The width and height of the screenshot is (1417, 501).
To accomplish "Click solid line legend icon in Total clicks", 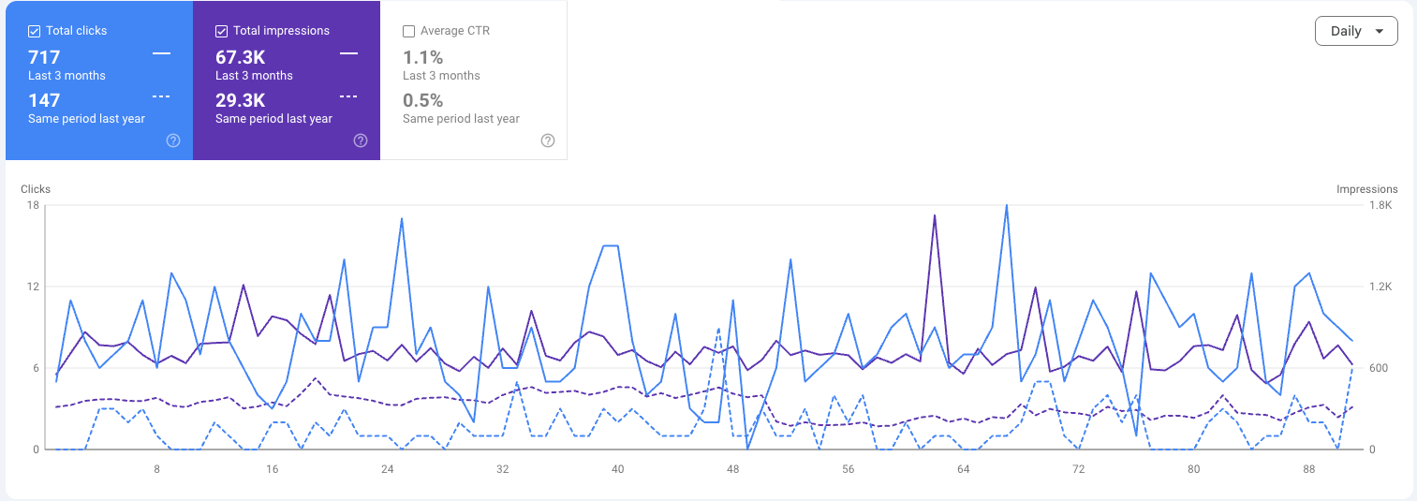I will pyautogui.click(x=161, y=54).
